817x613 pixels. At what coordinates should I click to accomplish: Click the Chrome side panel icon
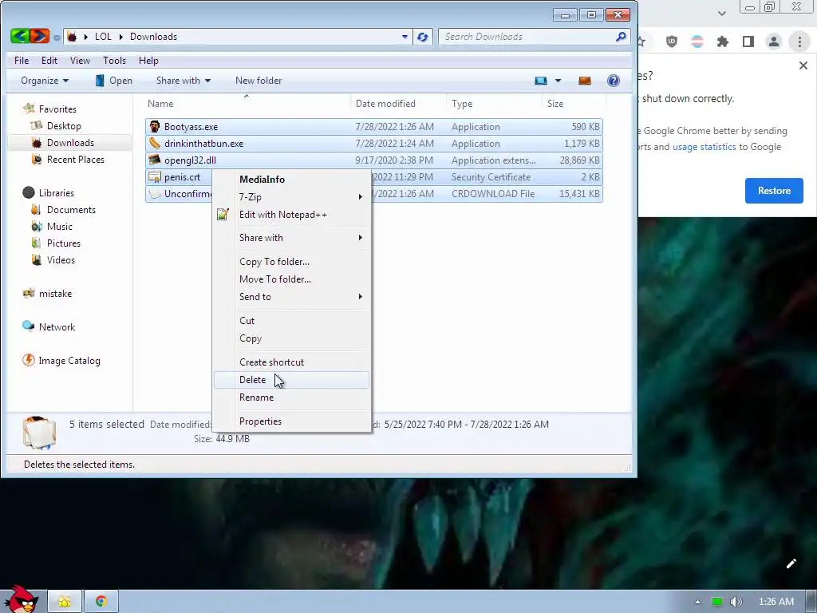[748, 42]
